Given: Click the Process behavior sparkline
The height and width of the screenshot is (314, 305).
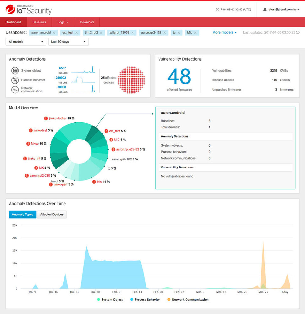Looking at the screenshot, I should [83, 79].
